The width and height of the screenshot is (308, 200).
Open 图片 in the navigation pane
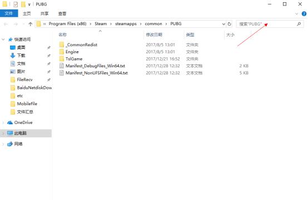coord(21,72)
